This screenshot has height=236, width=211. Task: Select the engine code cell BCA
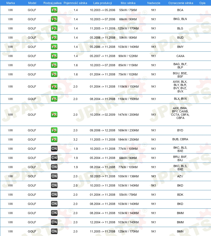[180, 10]
